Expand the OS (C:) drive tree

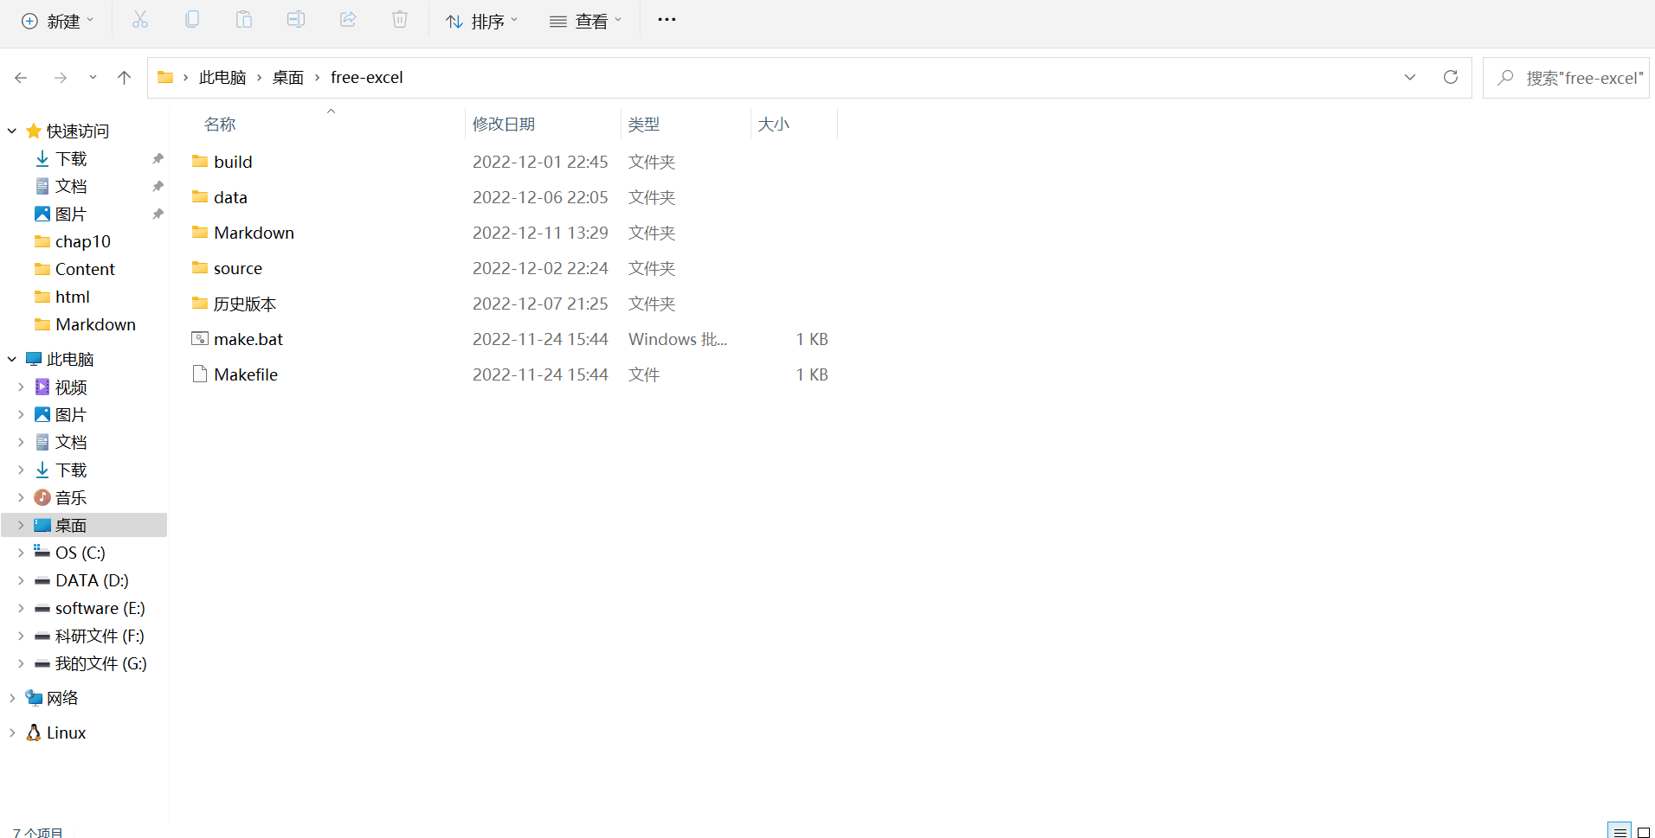pyautogui.click(x=21, y=553)
